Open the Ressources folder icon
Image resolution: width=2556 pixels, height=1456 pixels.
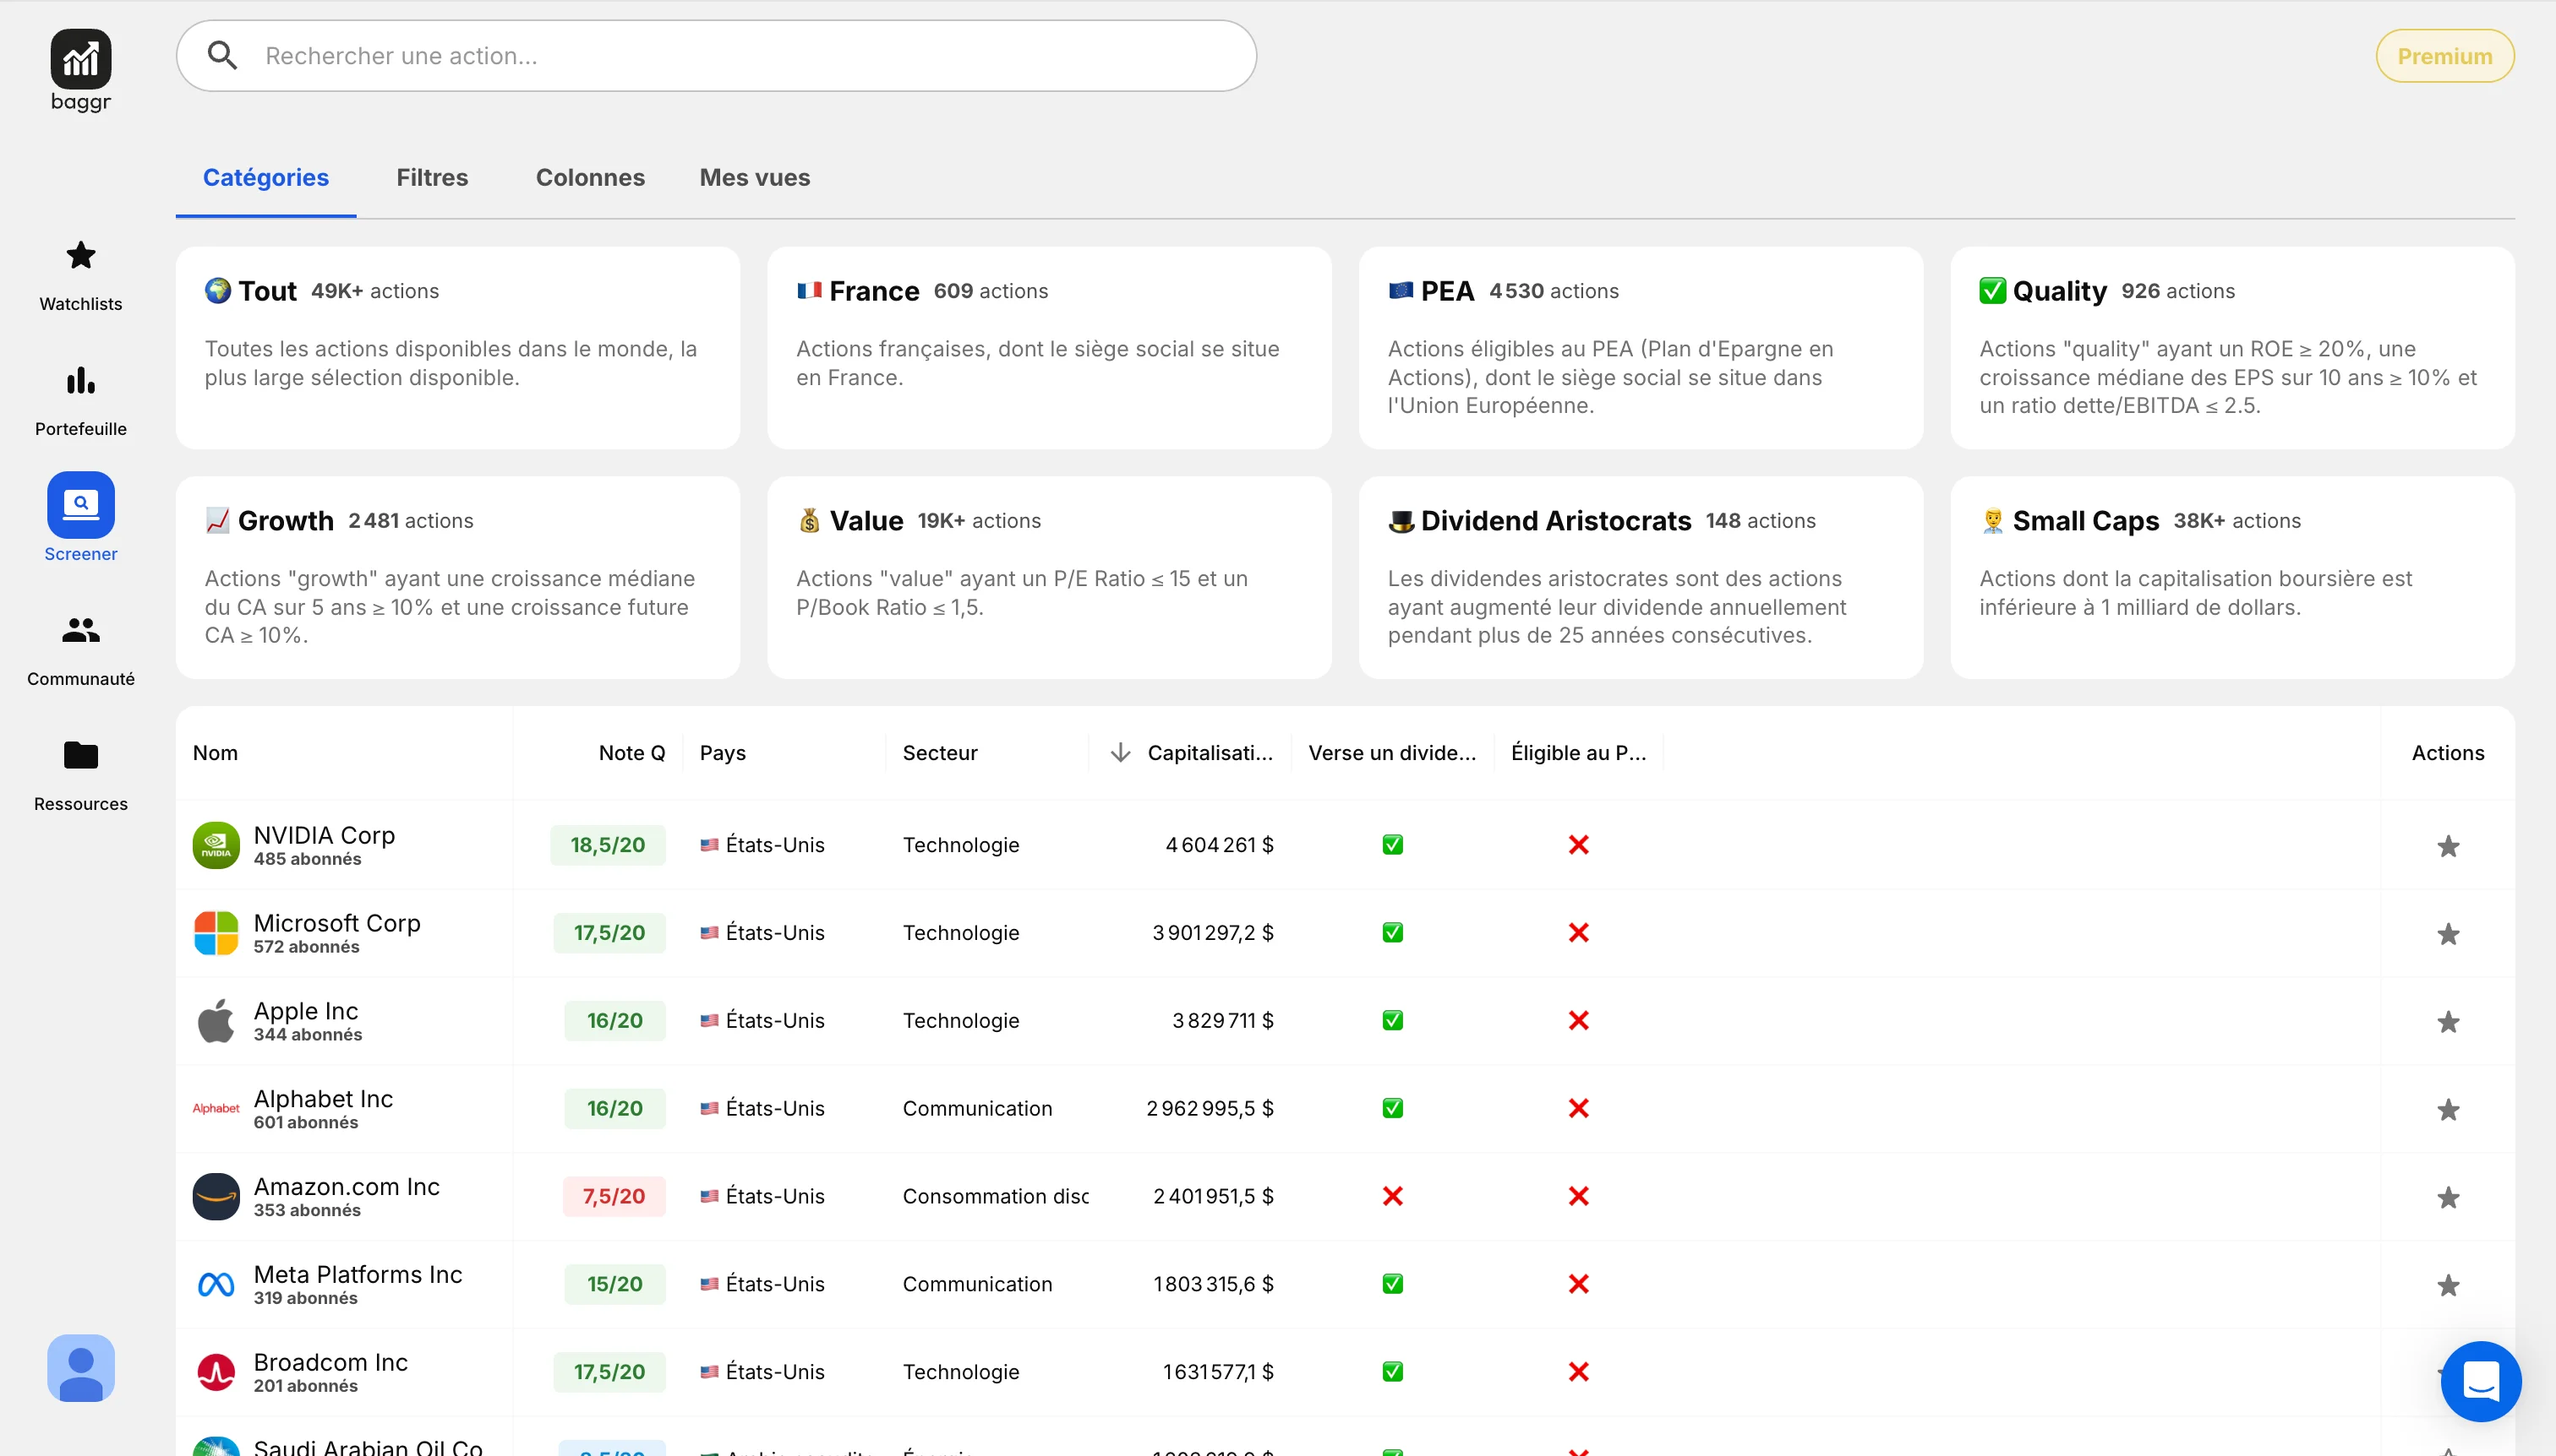(80, 755)
